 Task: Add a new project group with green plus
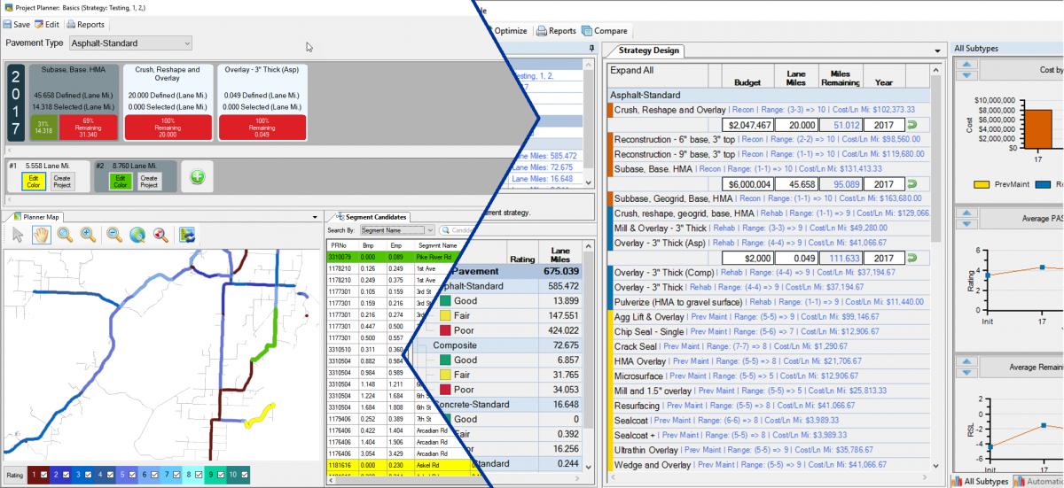pos(196,177)
